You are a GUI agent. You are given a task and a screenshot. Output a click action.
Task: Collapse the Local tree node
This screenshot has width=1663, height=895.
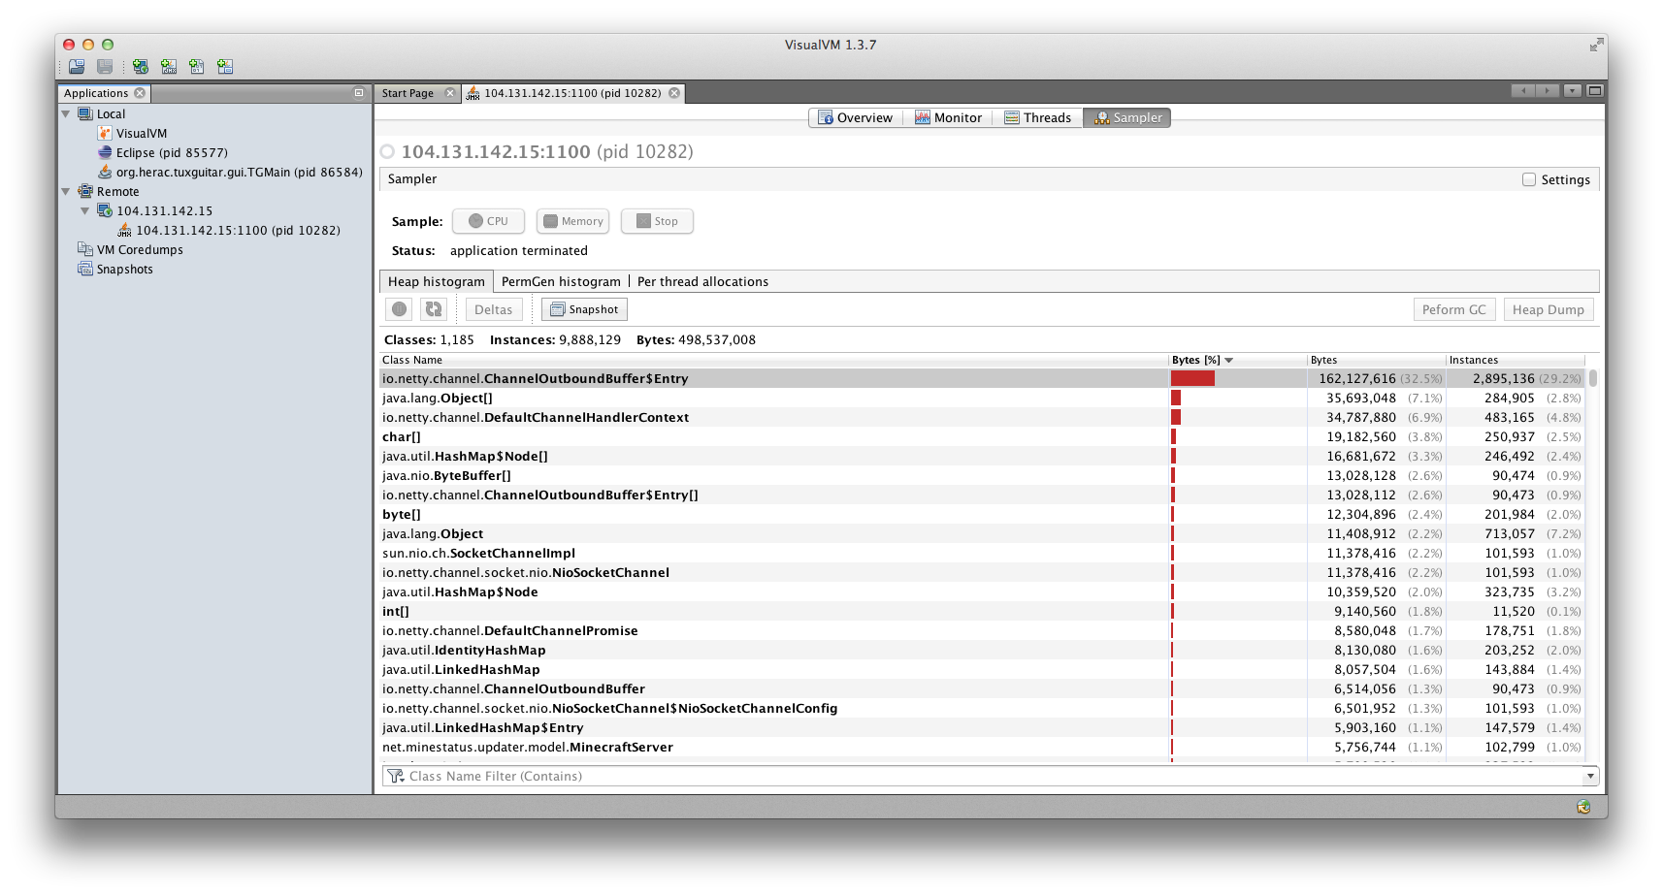(66, 113)
